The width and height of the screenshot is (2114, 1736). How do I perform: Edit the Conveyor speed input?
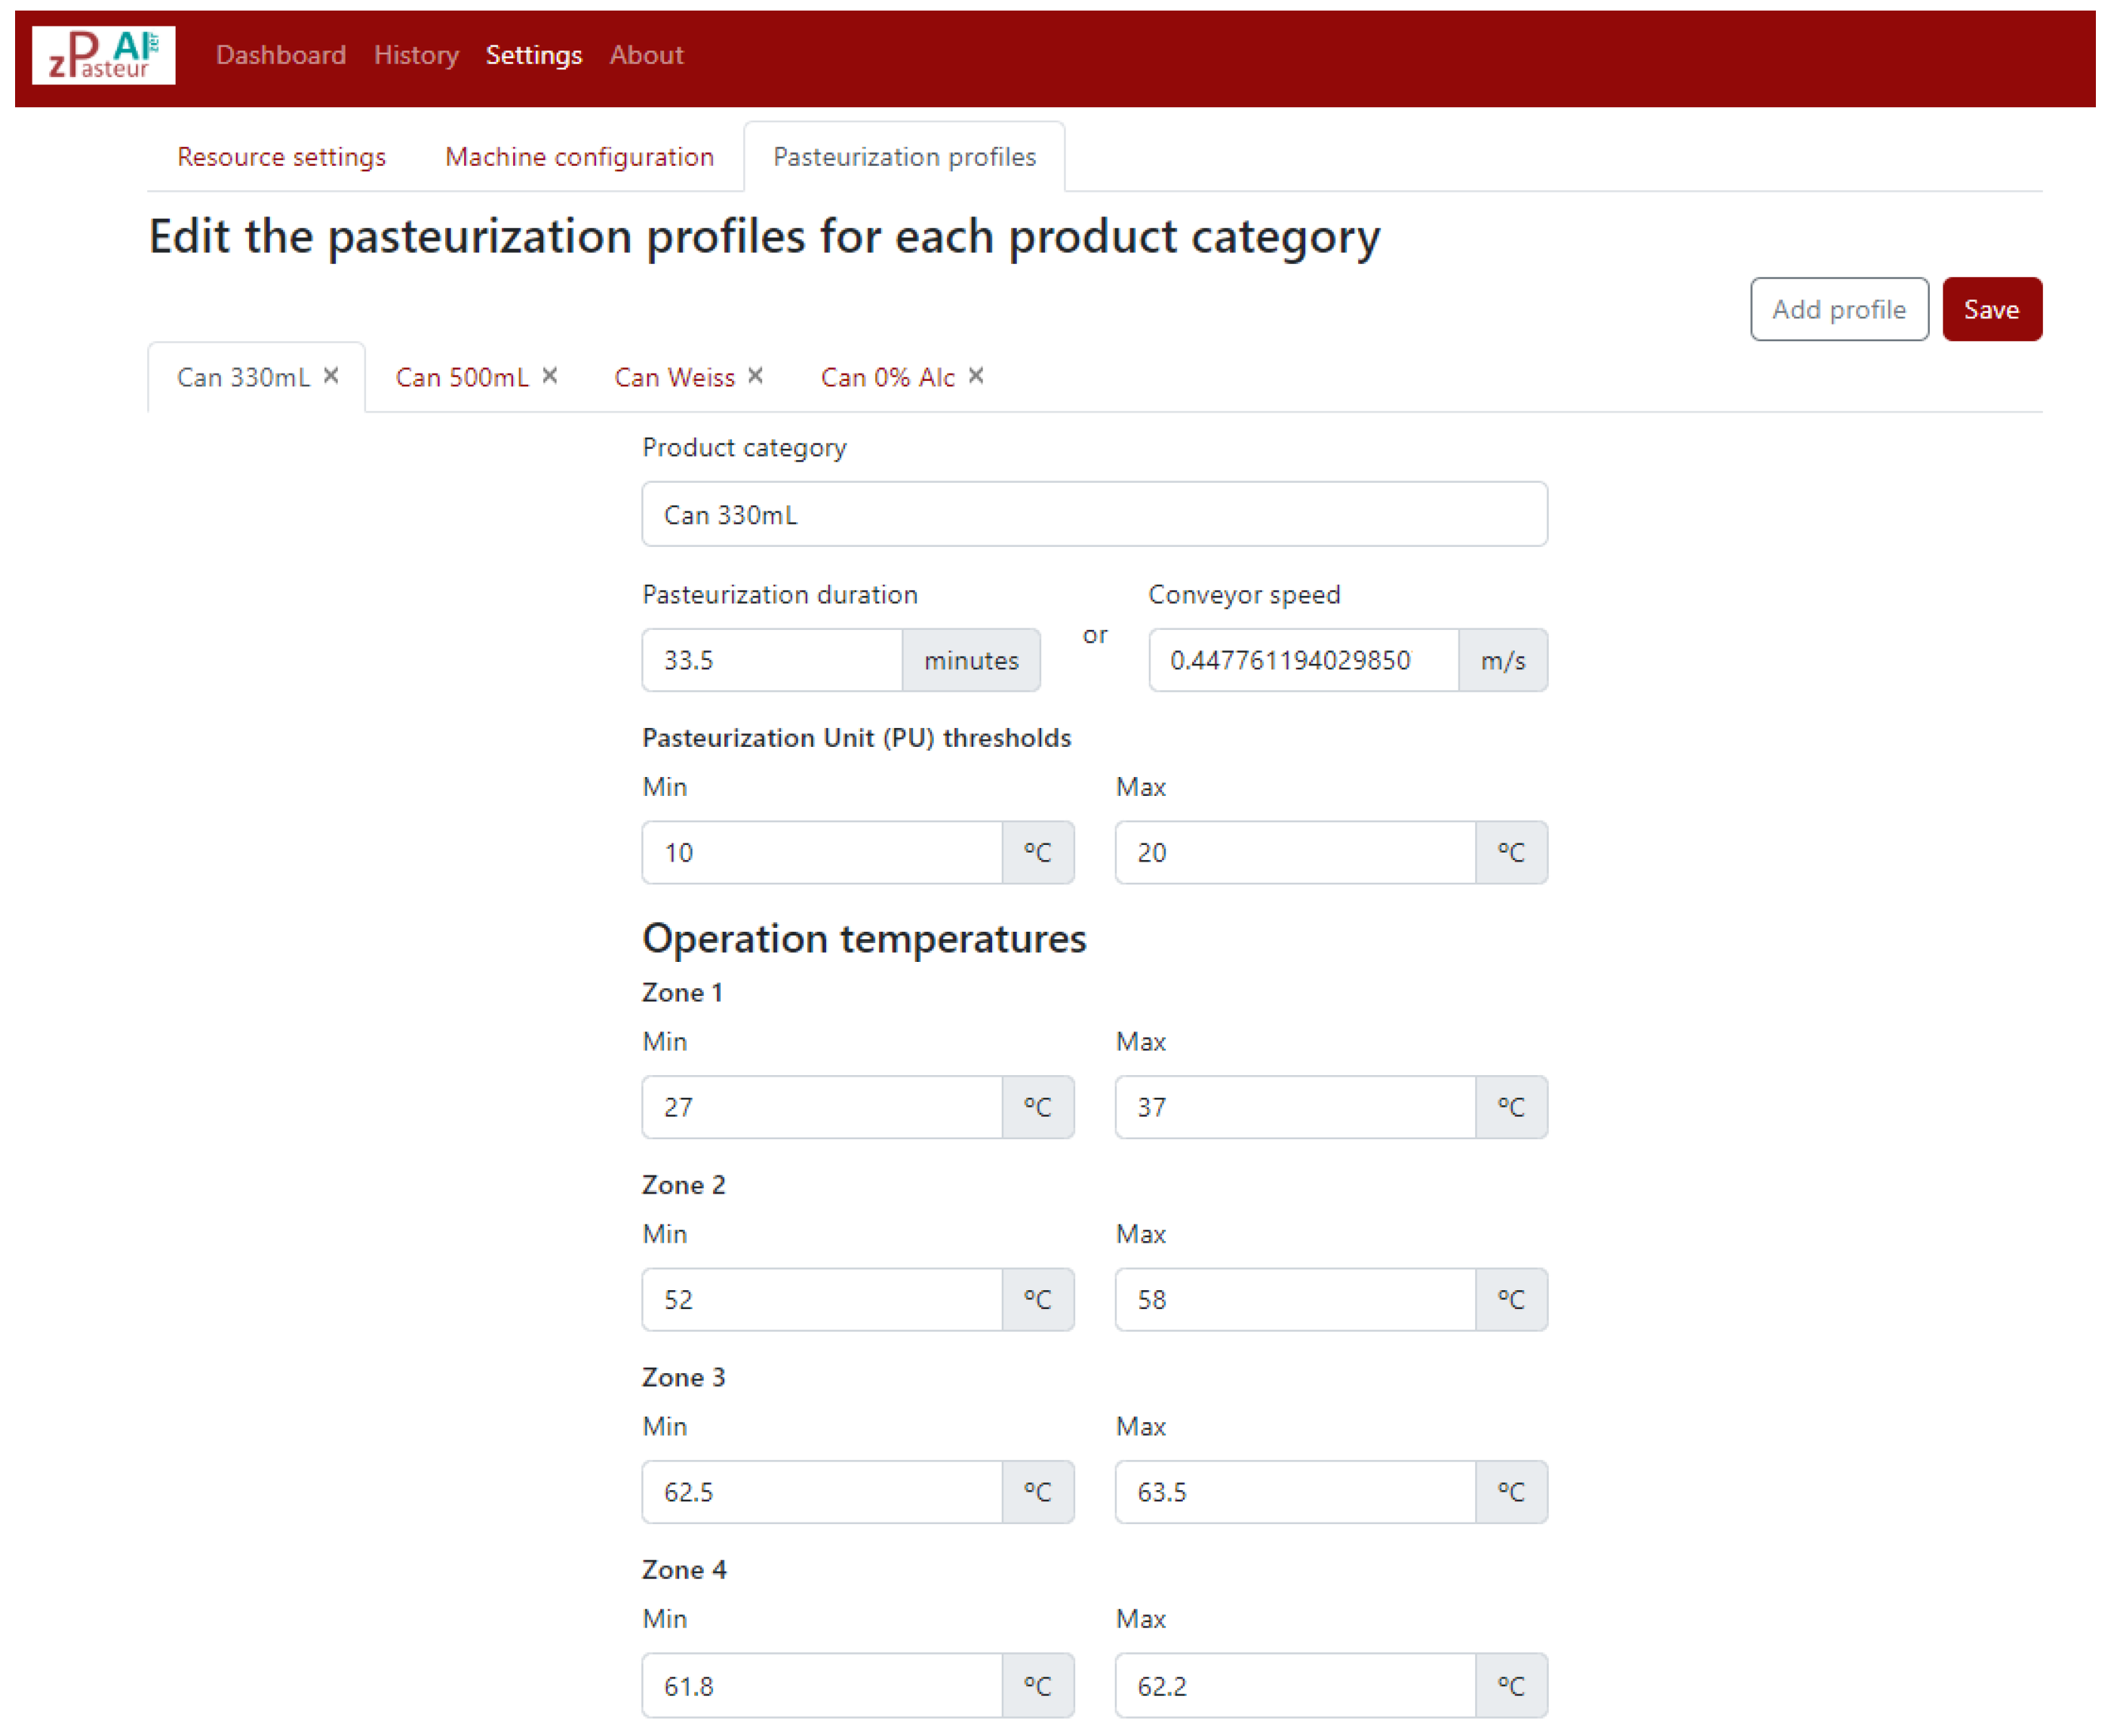1302,660
